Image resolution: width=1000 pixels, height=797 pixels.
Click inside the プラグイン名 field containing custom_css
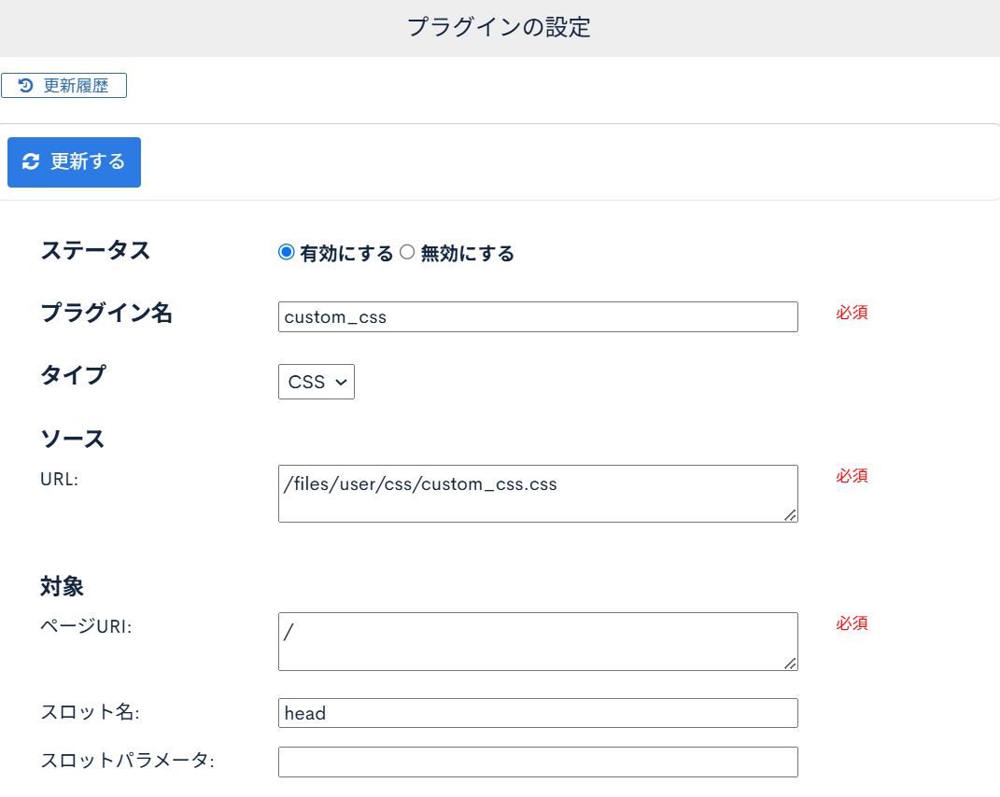537,317
